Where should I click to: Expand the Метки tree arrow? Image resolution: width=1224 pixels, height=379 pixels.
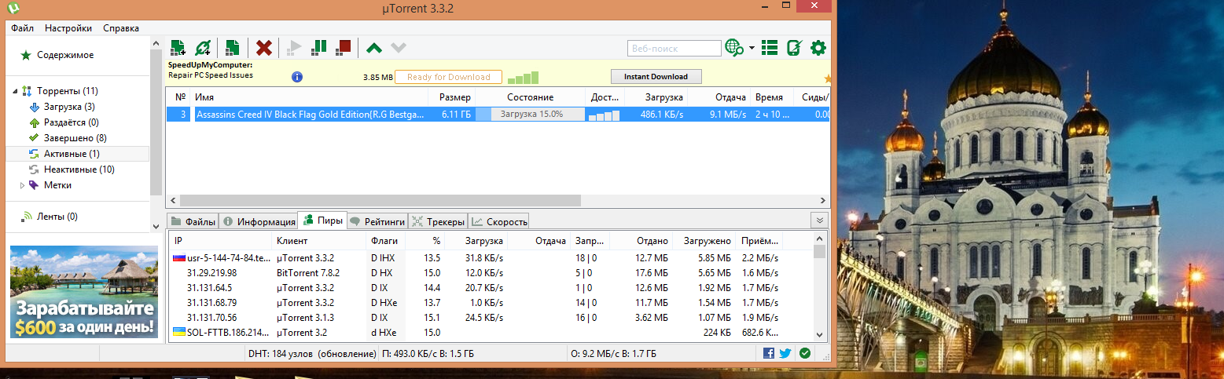[22, 185]
